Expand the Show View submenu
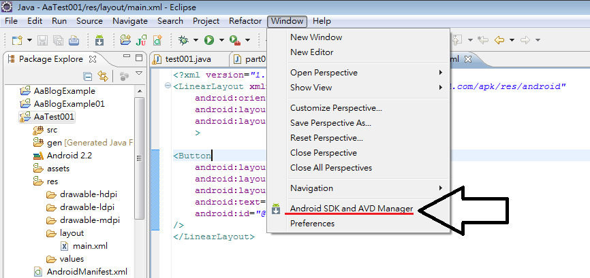Viewport: 590px width, 278px height. pos(358,88)
